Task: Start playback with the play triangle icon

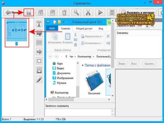Action: [100, 12]
